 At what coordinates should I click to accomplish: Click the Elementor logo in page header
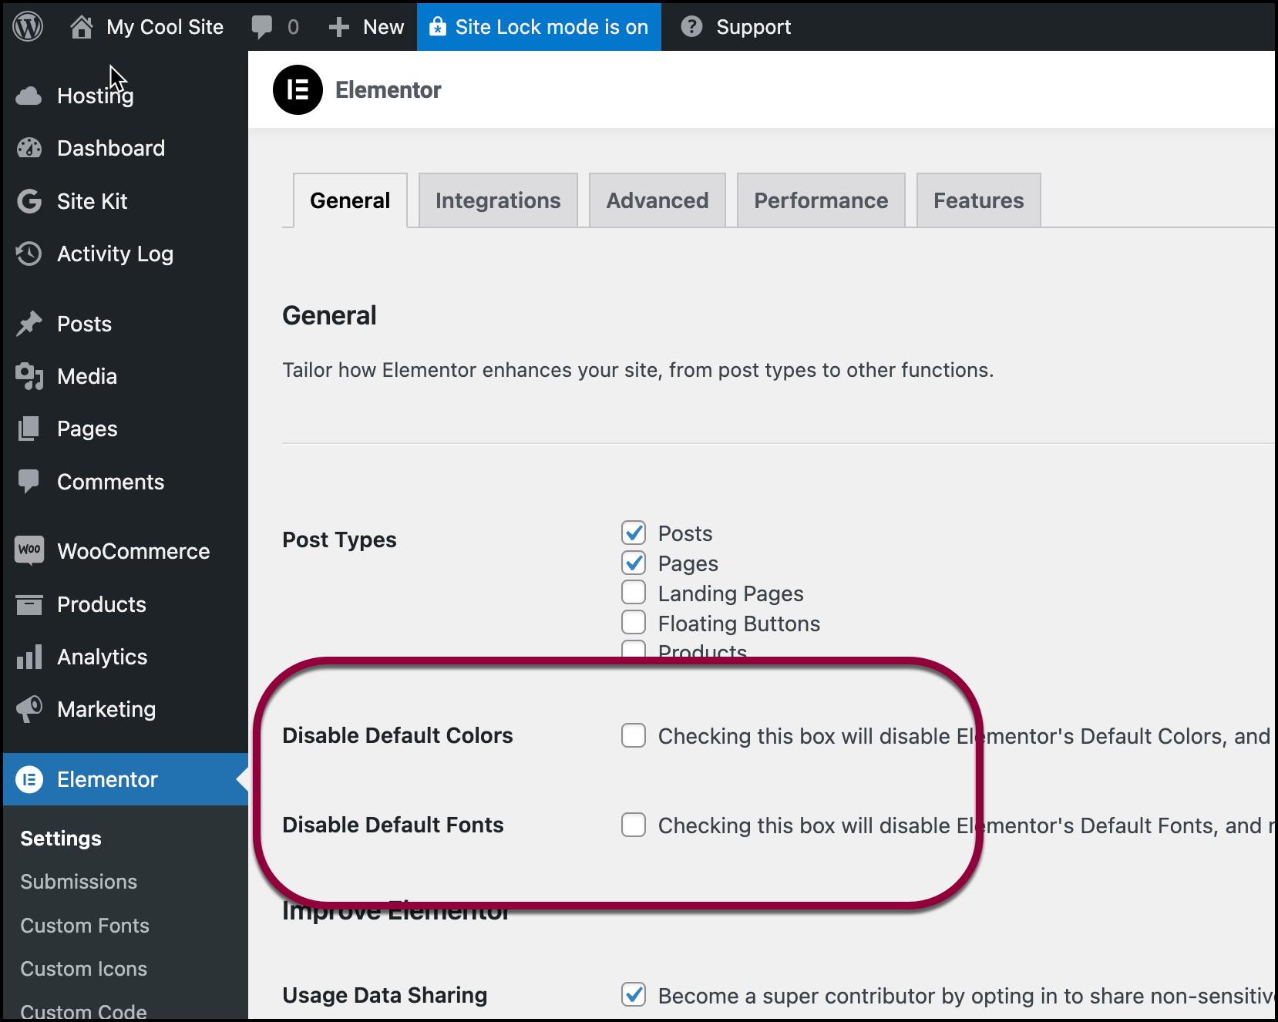298,89
